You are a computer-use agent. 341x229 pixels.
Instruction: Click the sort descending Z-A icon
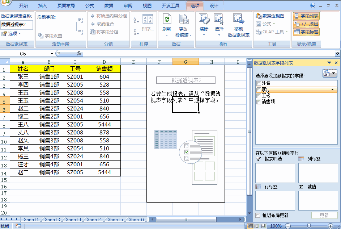pos(136,32)
